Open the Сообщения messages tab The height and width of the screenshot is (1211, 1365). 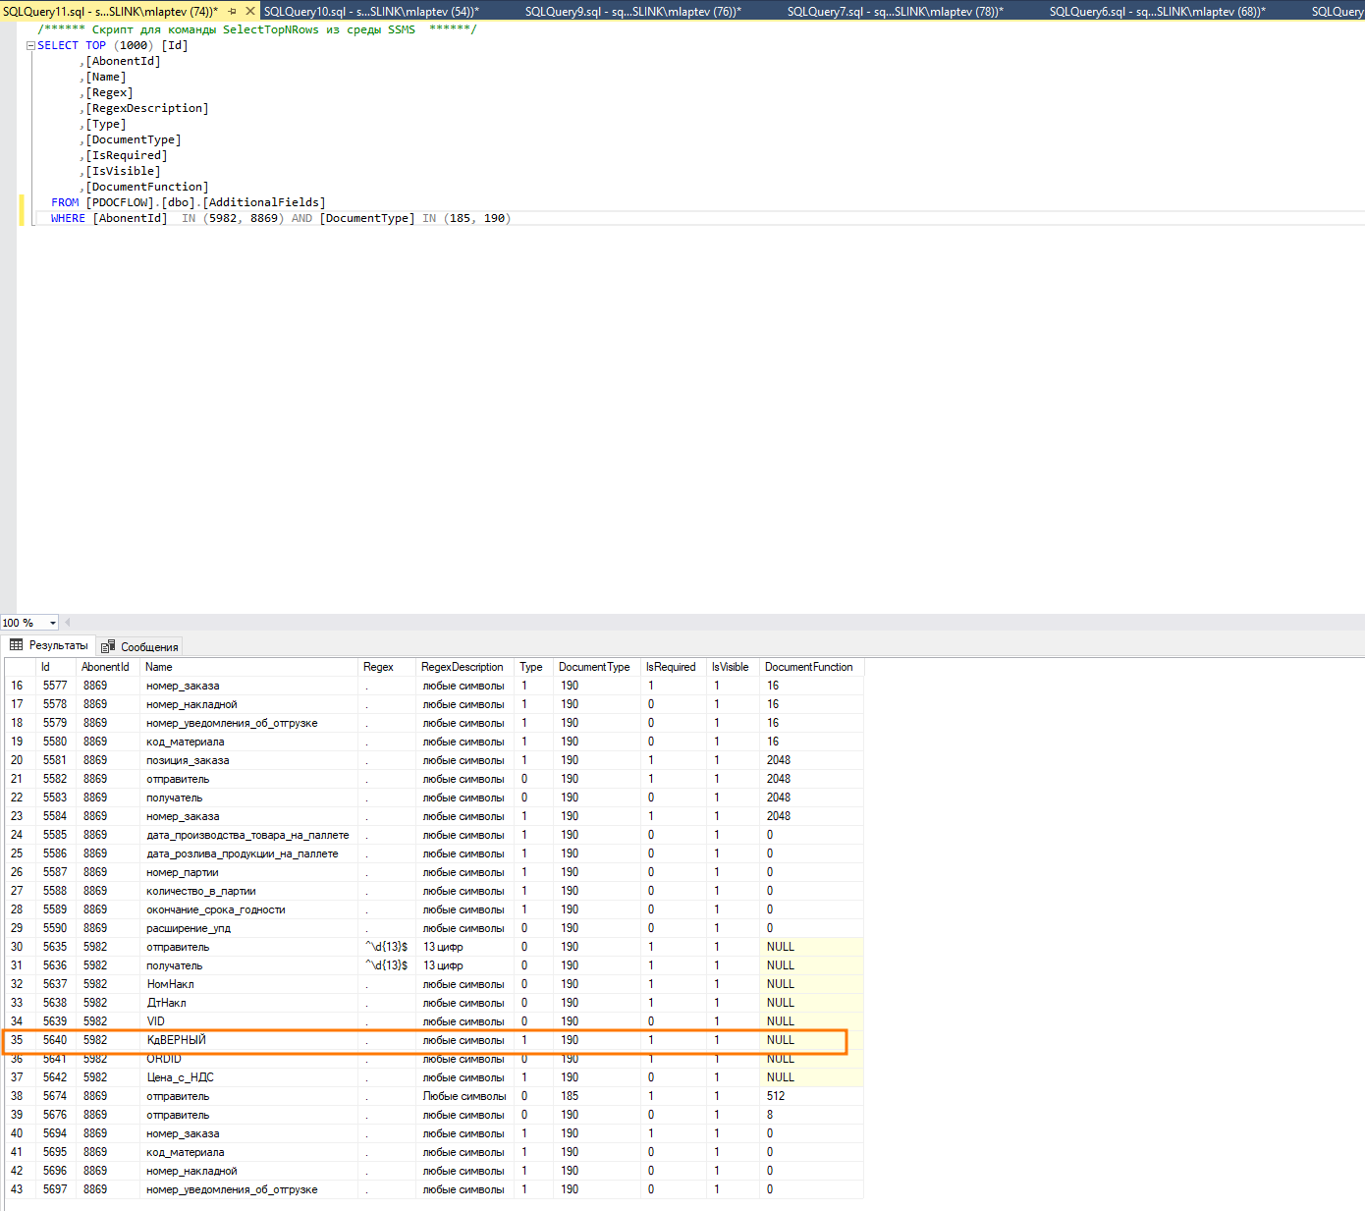pyautogui.click(x=139, y=646)
